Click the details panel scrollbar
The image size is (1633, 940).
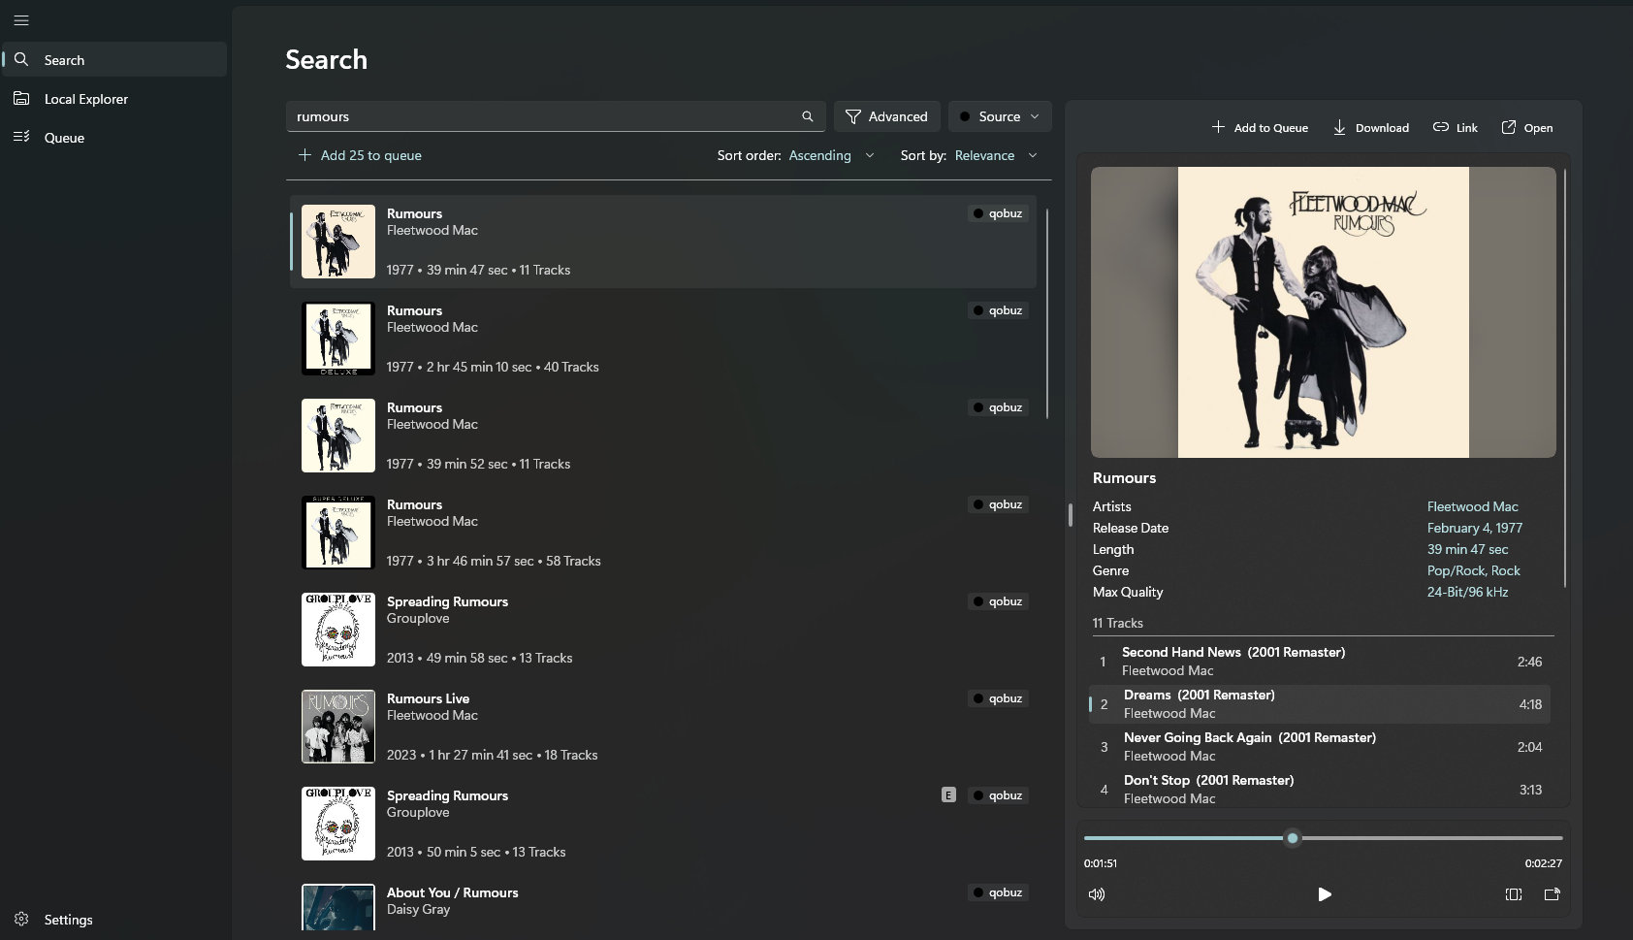[1565, 378]
